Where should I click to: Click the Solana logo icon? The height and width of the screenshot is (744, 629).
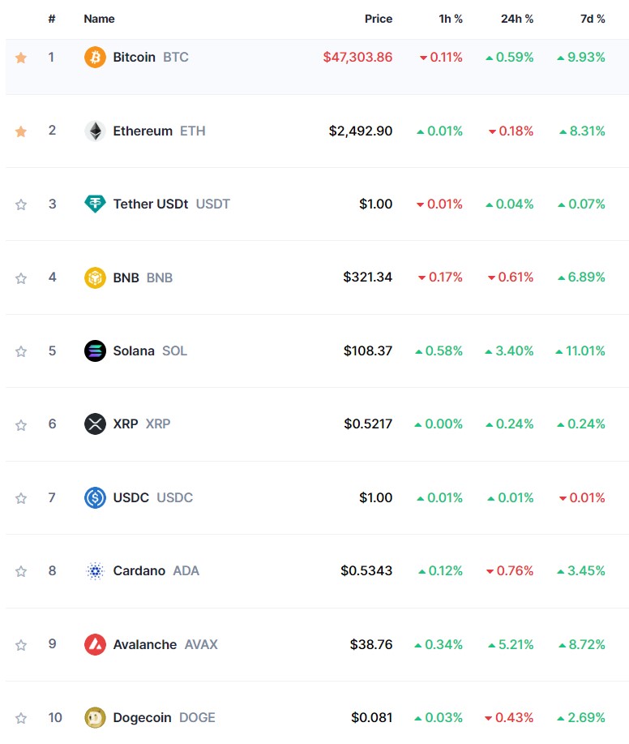[x=95, y=351]
